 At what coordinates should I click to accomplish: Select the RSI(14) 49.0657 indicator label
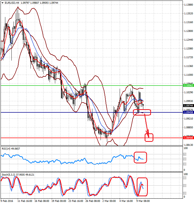[x=11, y=148]
